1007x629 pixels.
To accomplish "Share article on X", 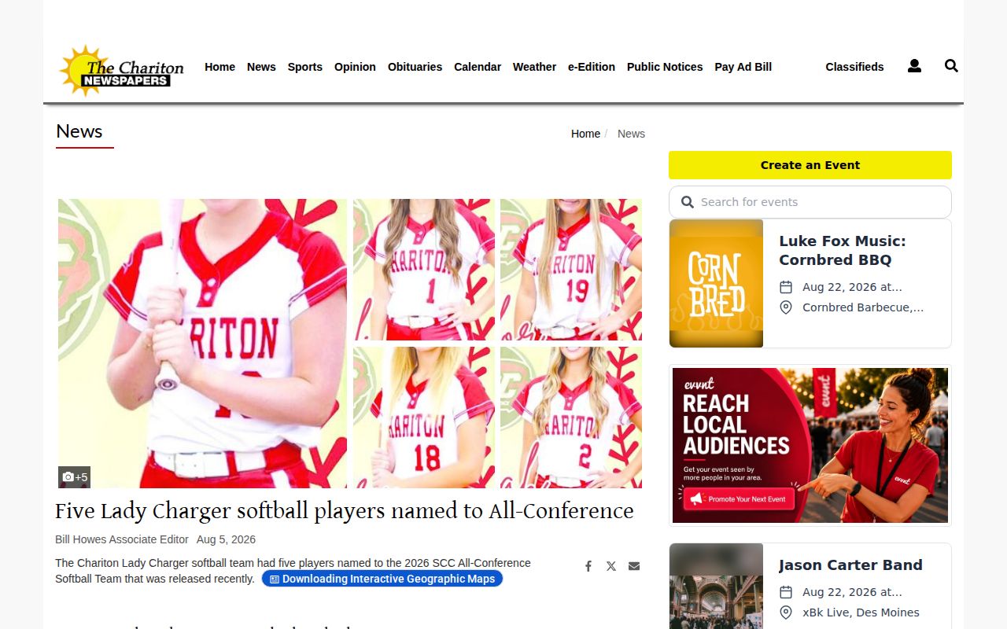I will pos(610,566).
